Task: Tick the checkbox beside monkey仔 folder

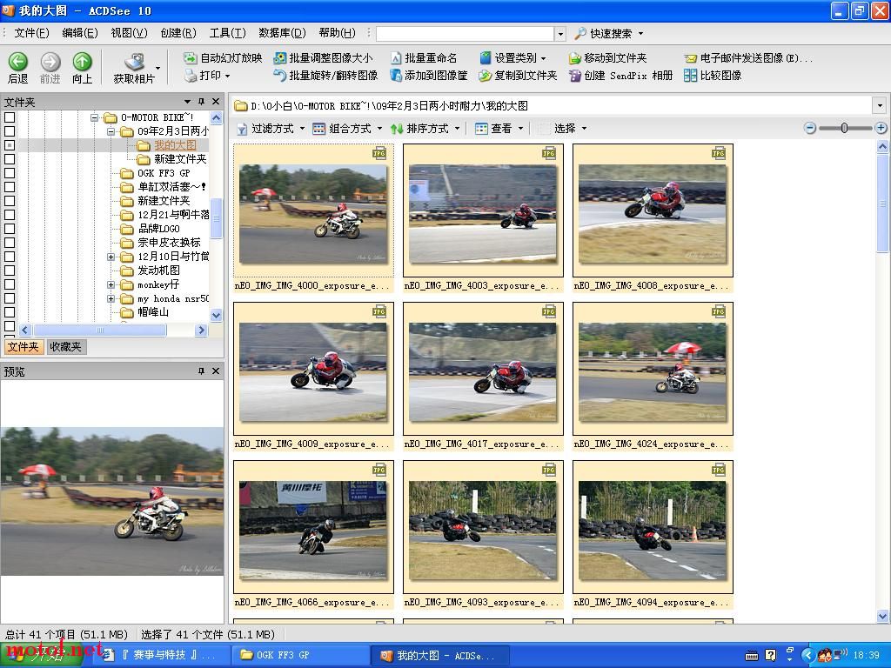Action: coord(10,284)
